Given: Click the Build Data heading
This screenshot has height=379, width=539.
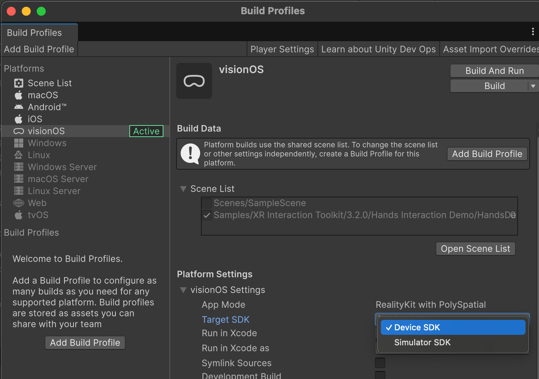Looking at the screenshot, I should (199, 128).
